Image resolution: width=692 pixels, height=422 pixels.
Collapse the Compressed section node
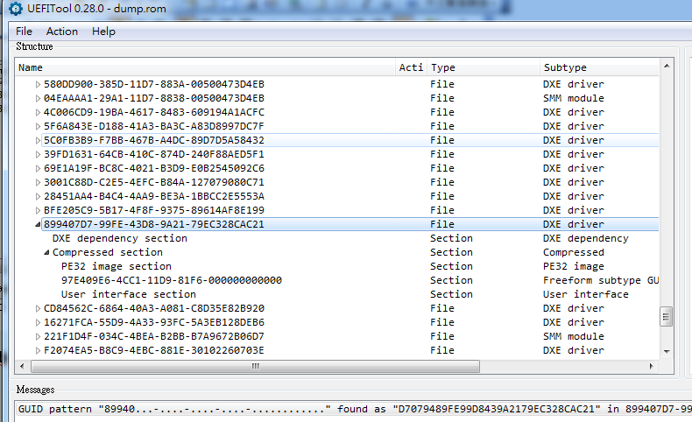[46, 253]
